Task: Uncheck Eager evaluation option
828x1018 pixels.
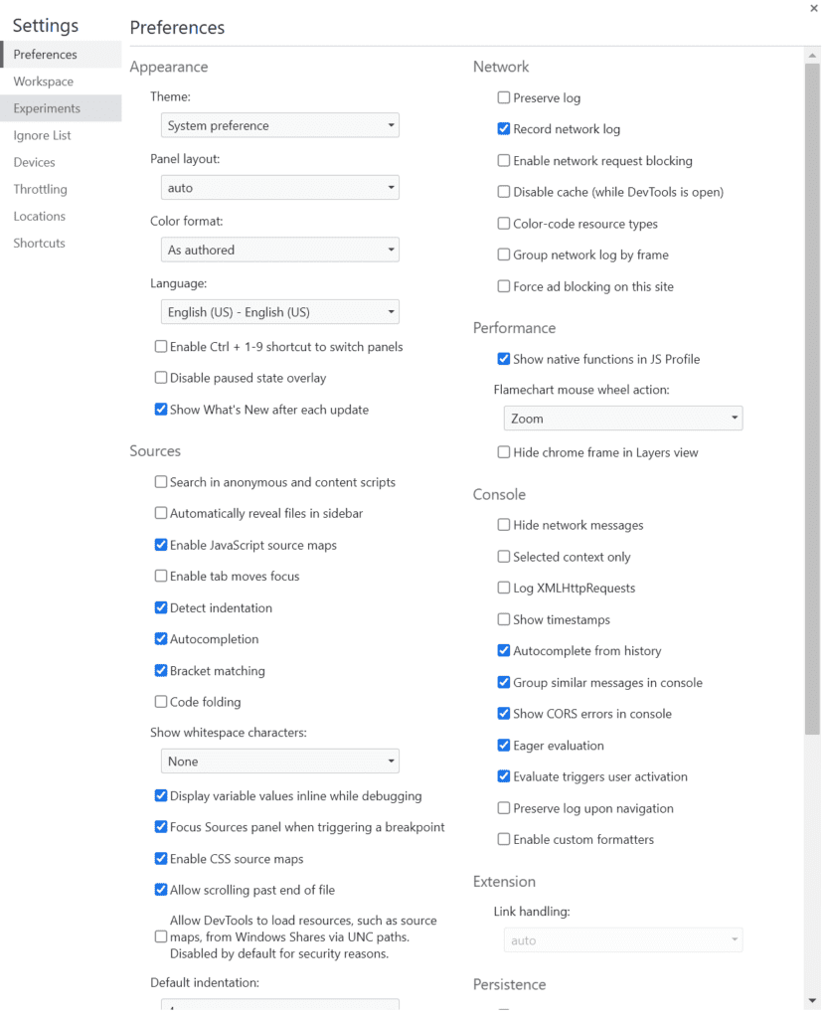Action: (504, 746)
